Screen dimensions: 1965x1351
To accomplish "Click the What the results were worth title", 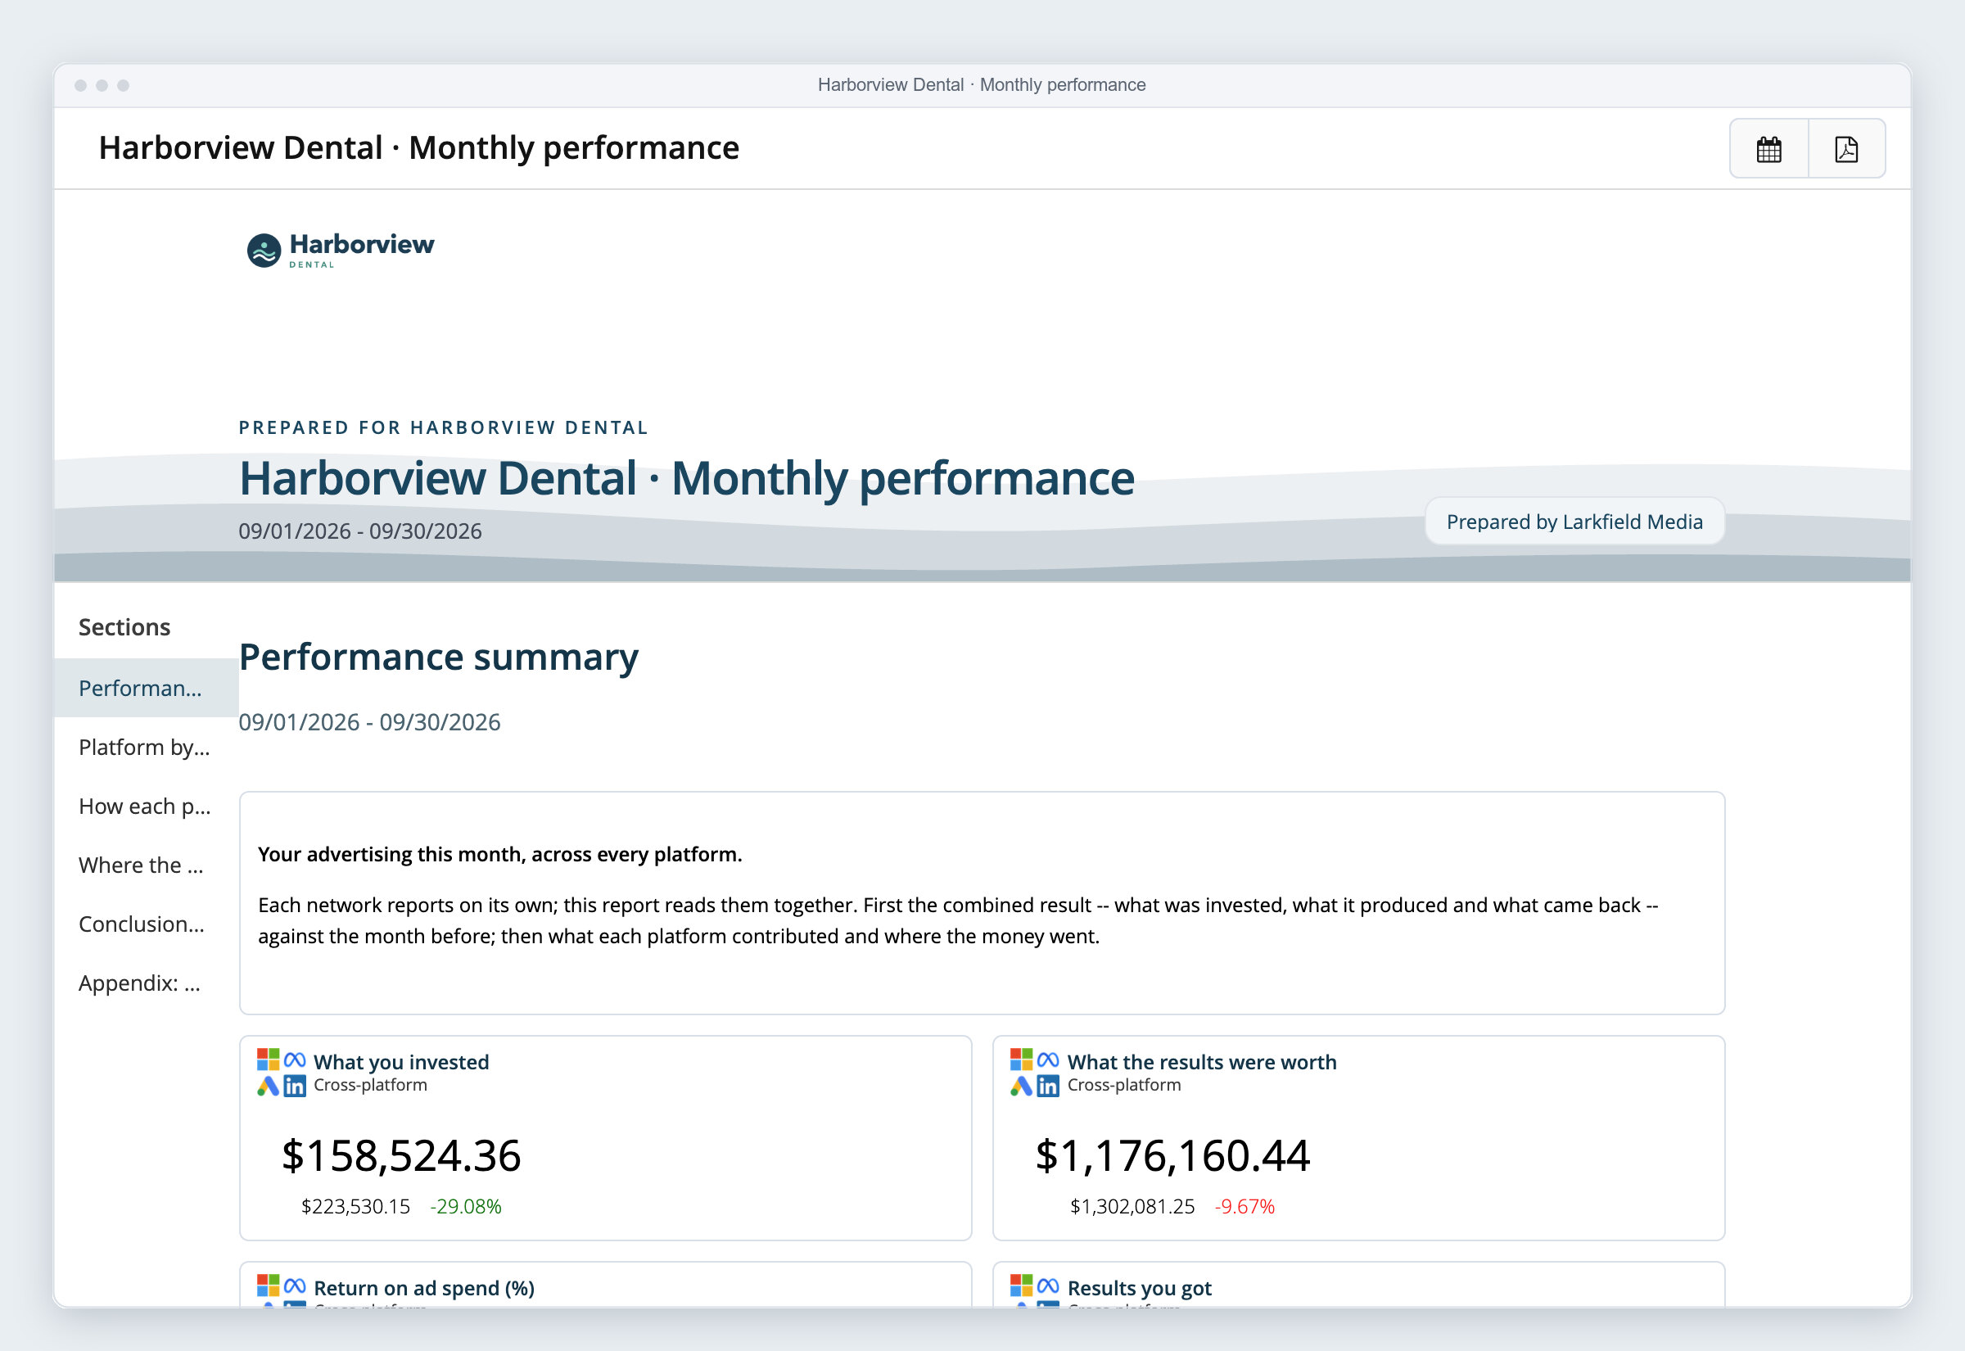I will click(1202, 1062).
